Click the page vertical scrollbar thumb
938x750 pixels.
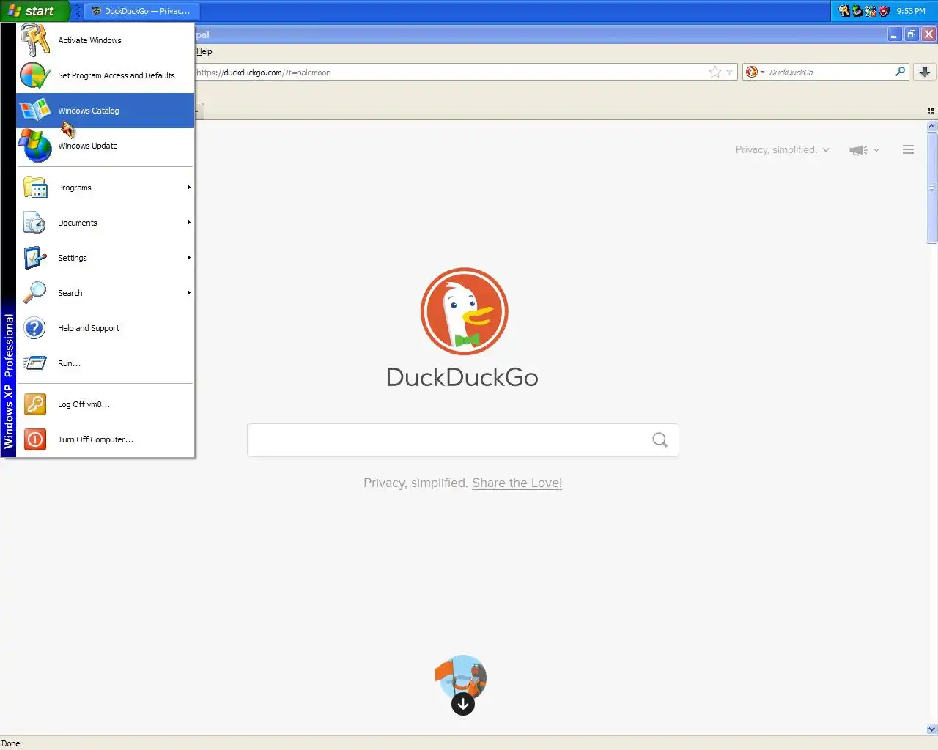pyautogui.click(x=932, y=188)
